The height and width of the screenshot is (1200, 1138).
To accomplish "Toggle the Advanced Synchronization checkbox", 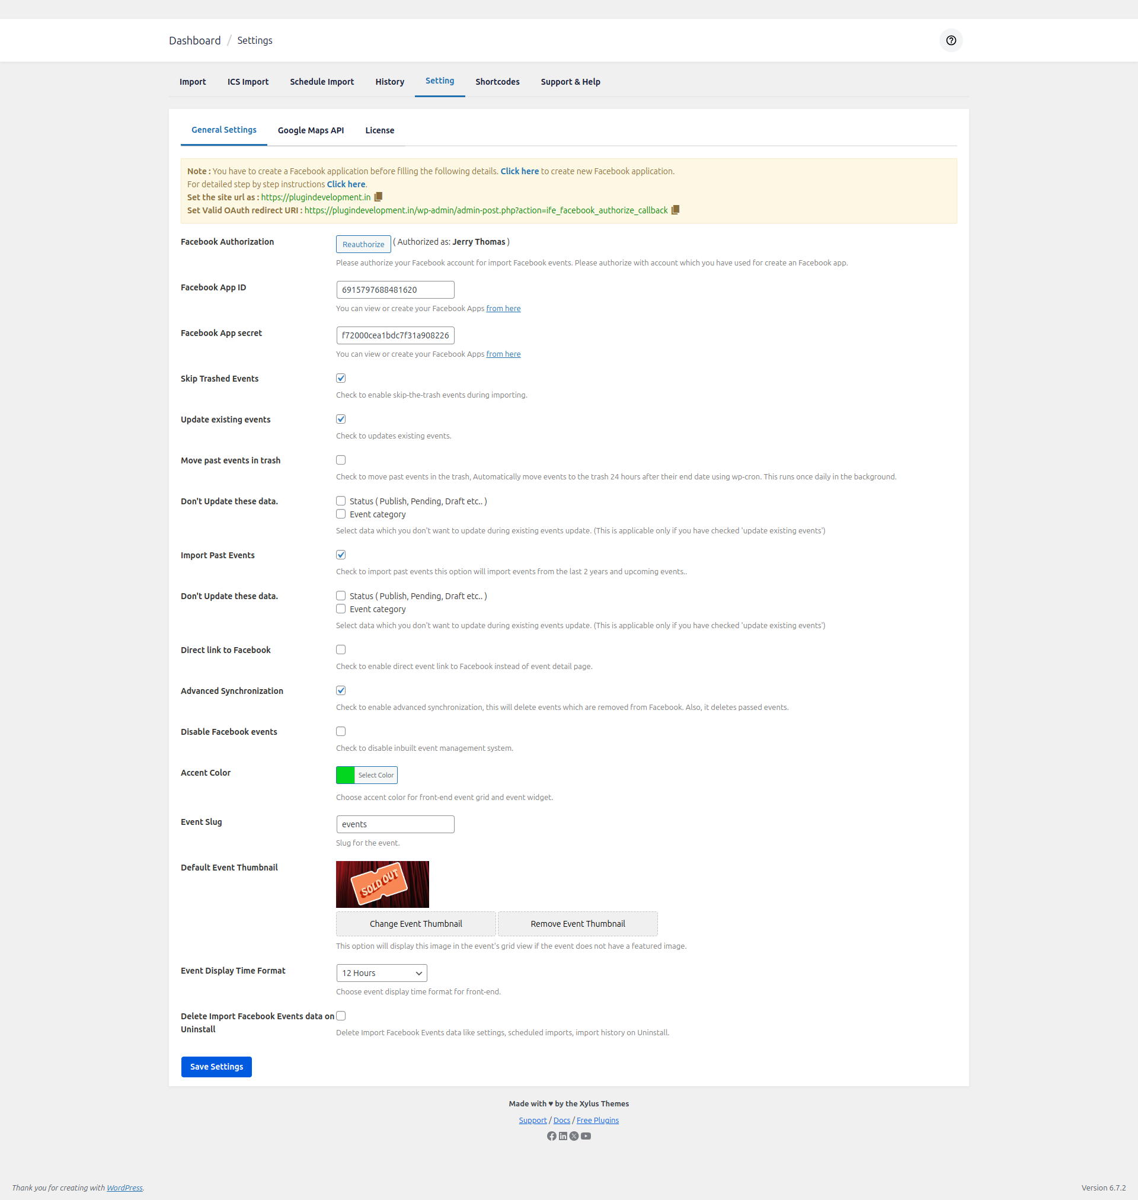I will tap(341, 690).
